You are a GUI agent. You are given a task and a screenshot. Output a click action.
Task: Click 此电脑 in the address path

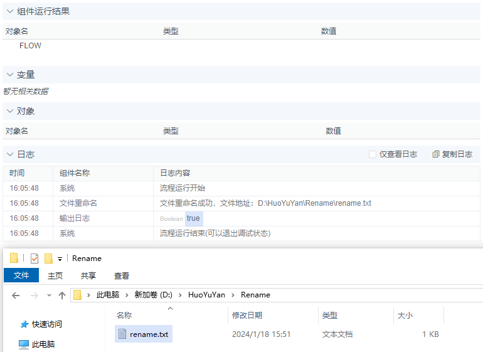click(x=108, y=295)
